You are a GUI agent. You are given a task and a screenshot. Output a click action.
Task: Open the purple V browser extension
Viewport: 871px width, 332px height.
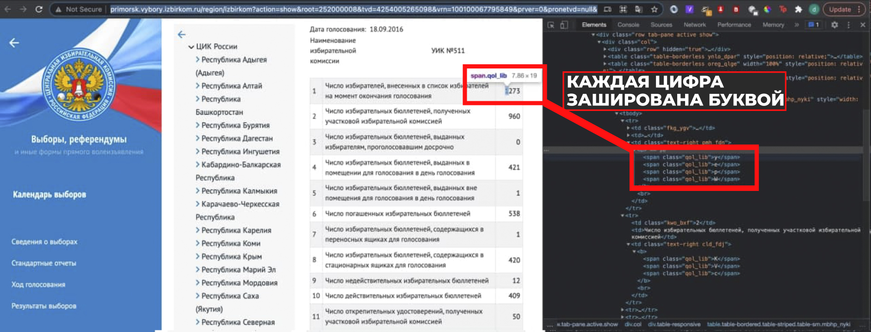tap(689, 9)
